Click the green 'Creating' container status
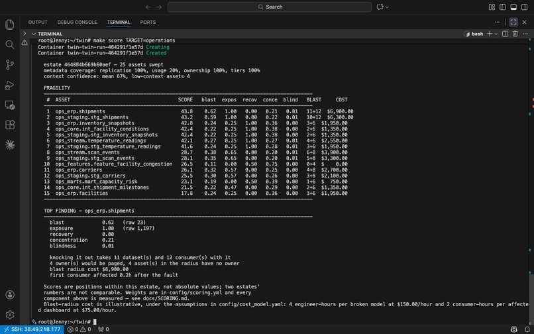 click(x=157, y=47)
